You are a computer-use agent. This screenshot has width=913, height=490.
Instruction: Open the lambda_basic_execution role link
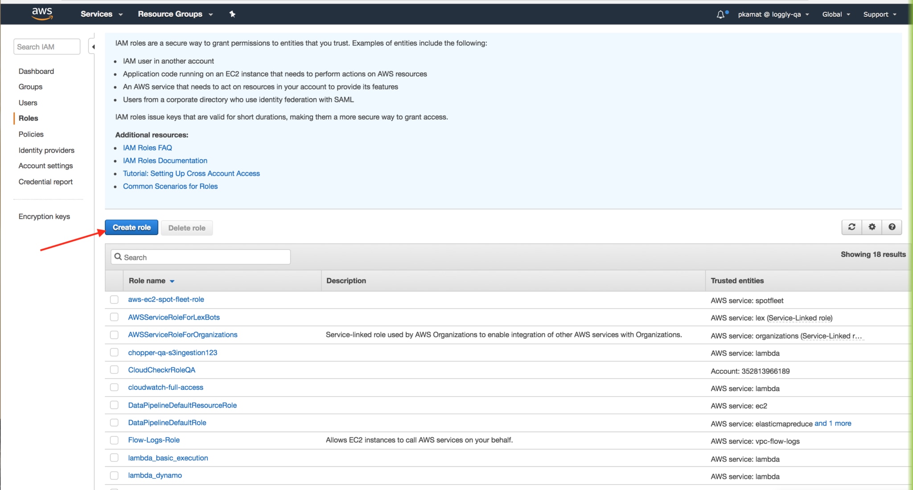pos(168,458)
